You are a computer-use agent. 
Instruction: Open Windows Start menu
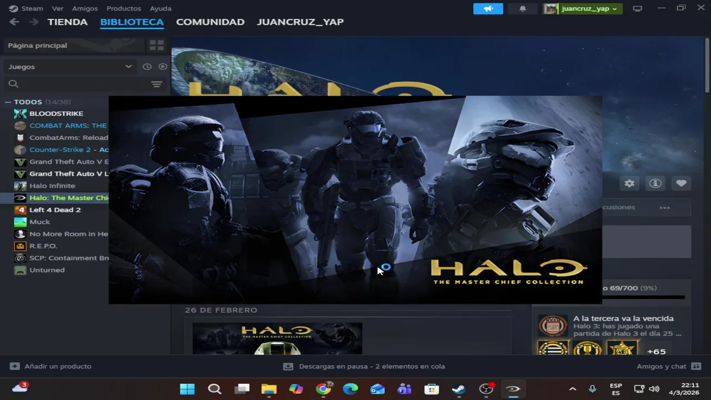[187, 389]
